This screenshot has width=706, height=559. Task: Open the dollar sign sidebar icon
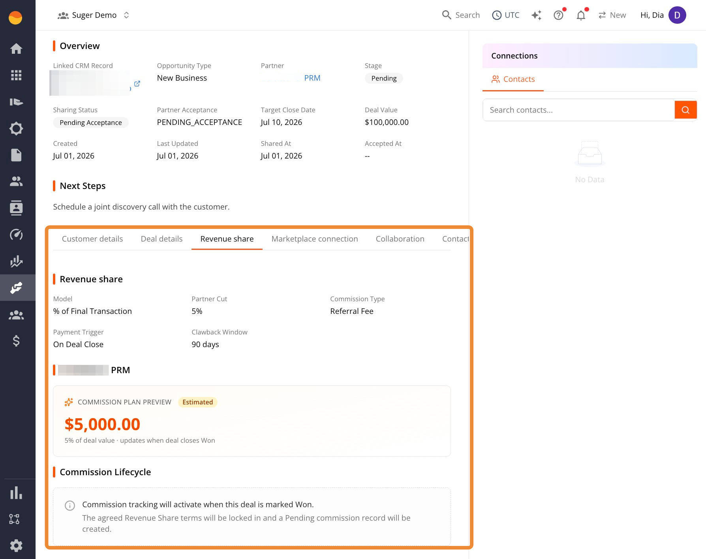(x=16, y=341)
